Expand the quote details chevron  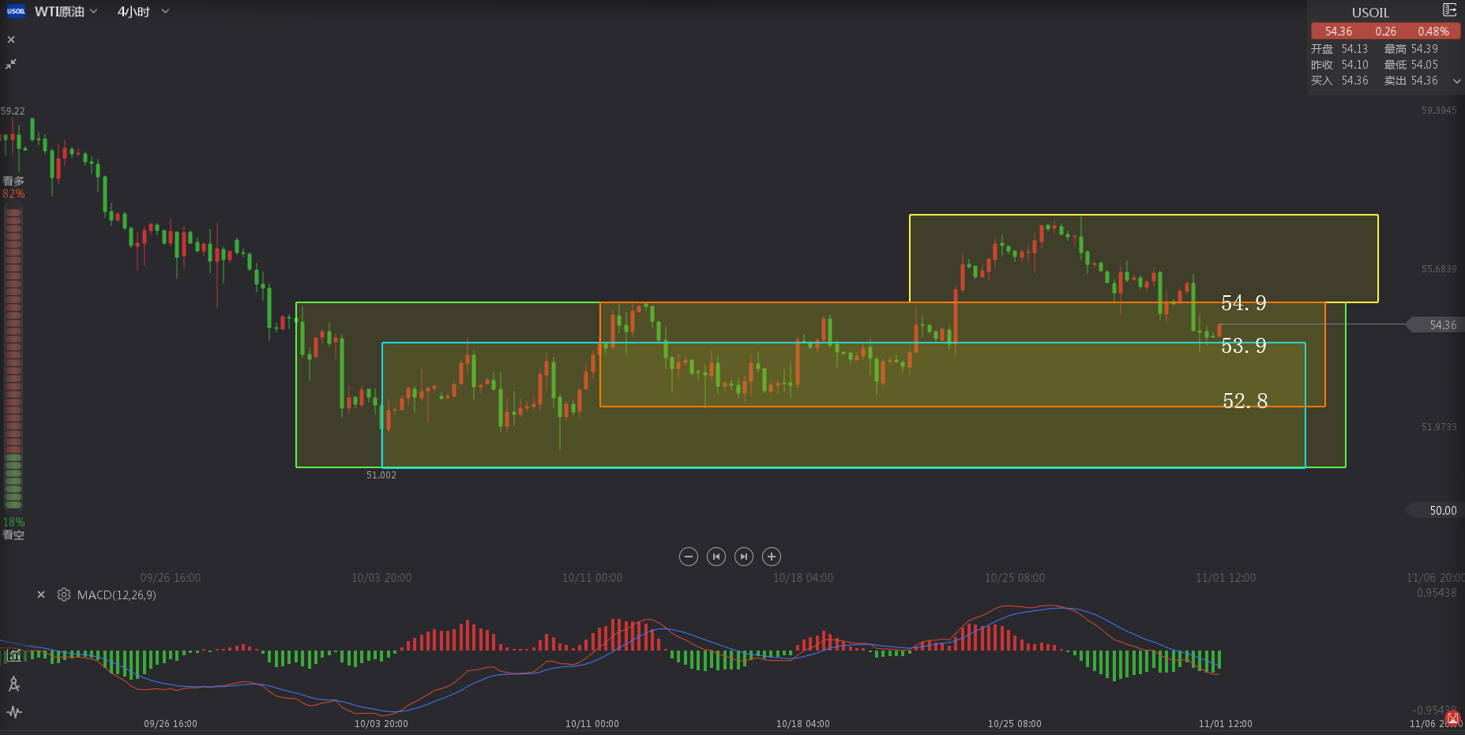[x=1456, y=81]
